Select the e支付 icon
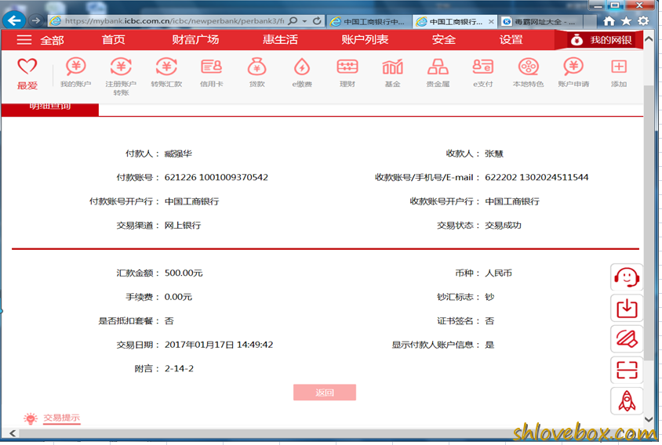The width and height of the screenshot is (662, 445). [x=483, y=67]
